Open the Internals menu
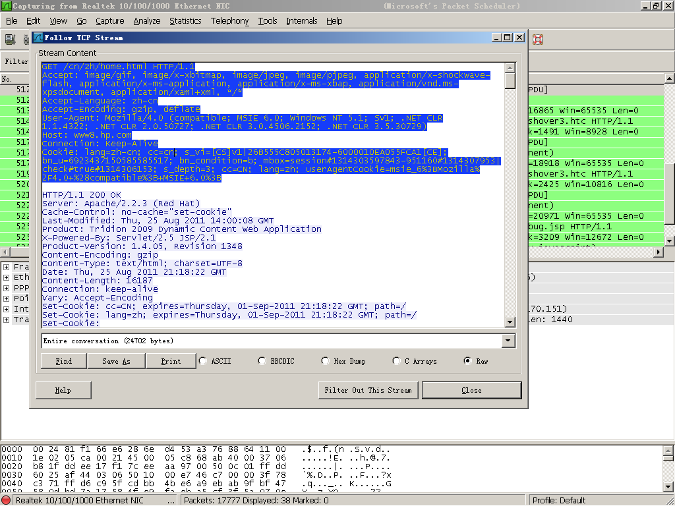Viewport: 675px width, 506px height. (302, 20)
